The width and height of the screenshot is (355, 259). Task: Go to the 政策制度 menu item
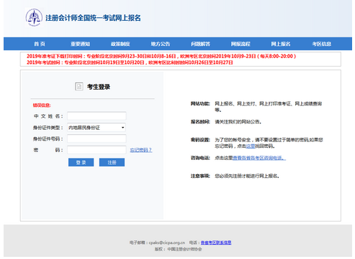point(120,44)
